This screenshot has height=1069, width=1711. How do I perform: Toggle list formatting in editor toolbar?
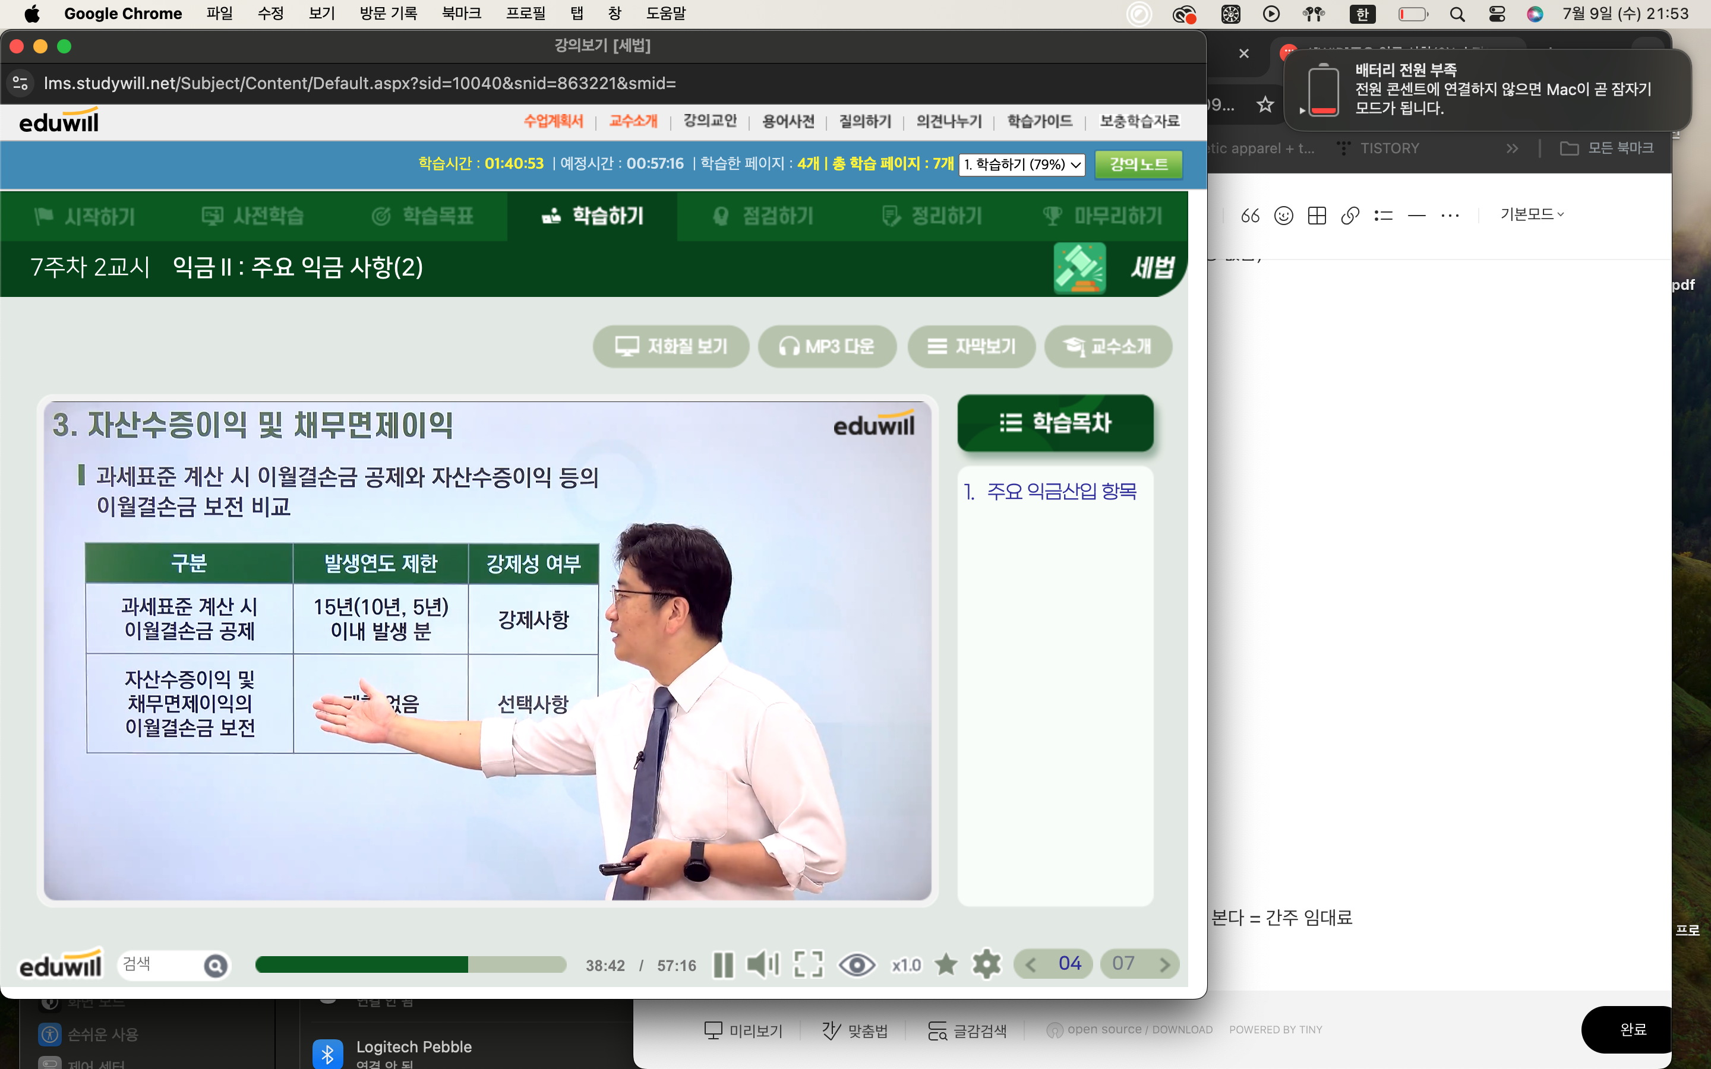[x=1383, y=215]
